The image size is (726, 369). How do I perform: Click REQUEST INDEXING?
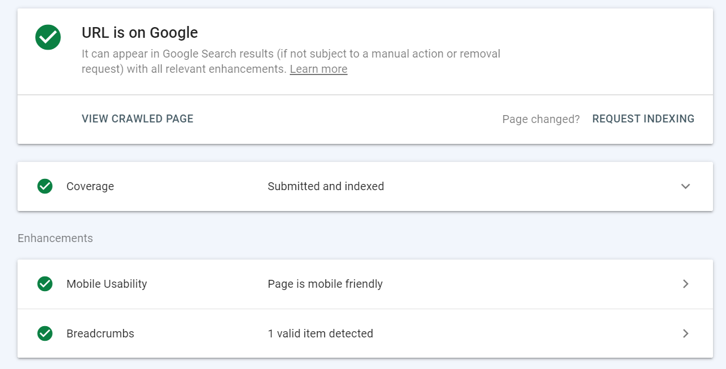point(643,118)
